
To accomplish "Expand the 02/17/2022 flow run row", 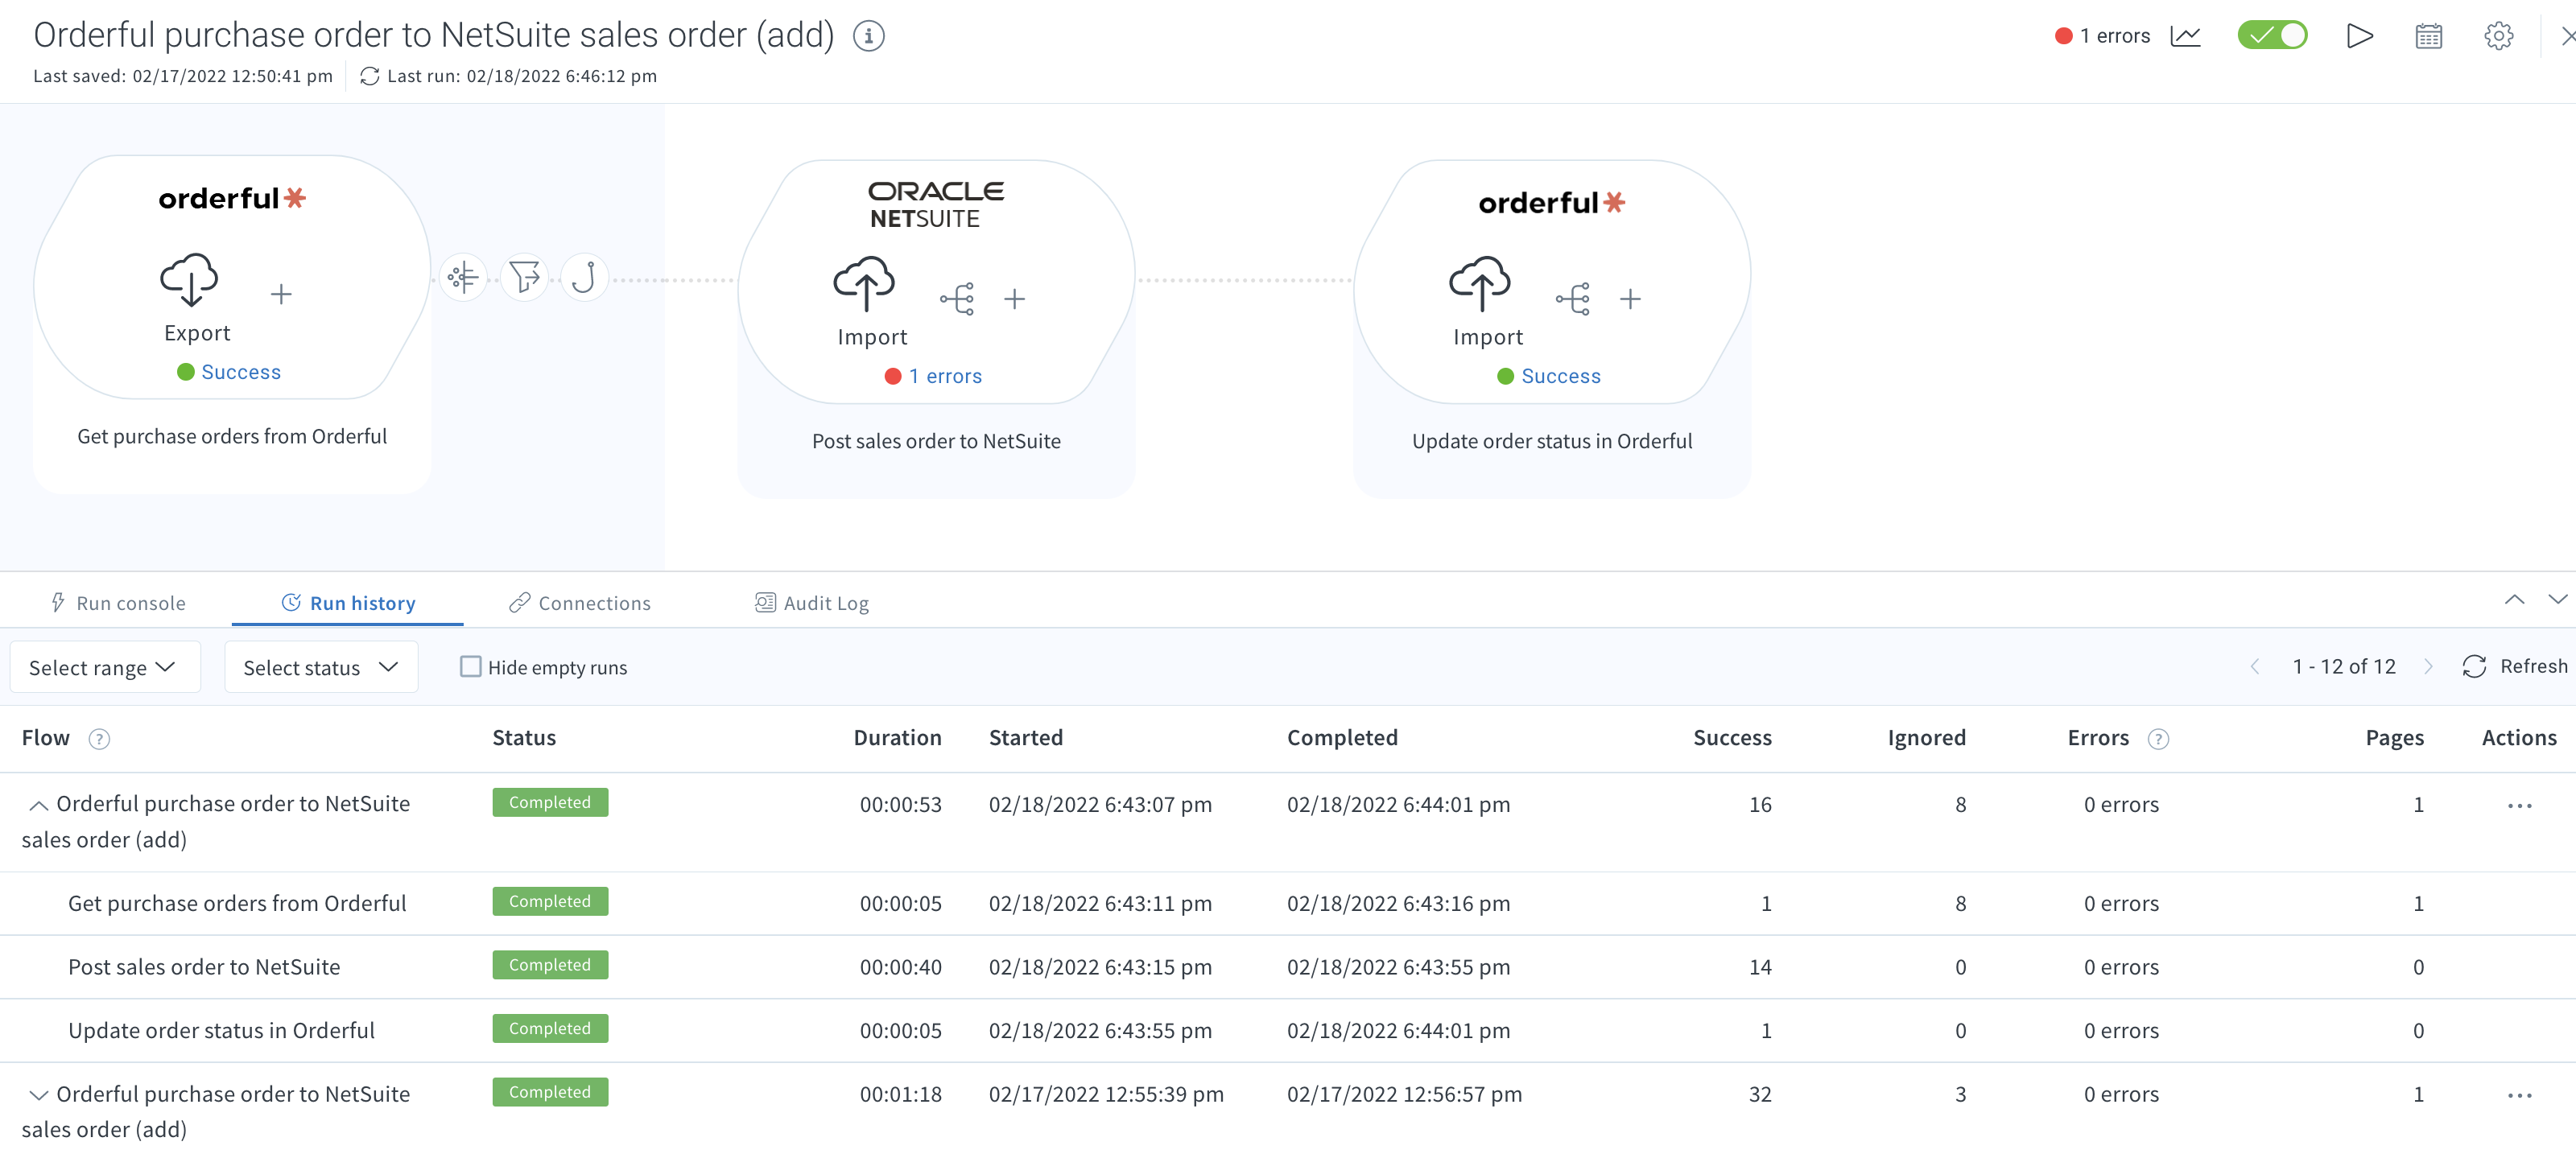I will point(38,1095).
